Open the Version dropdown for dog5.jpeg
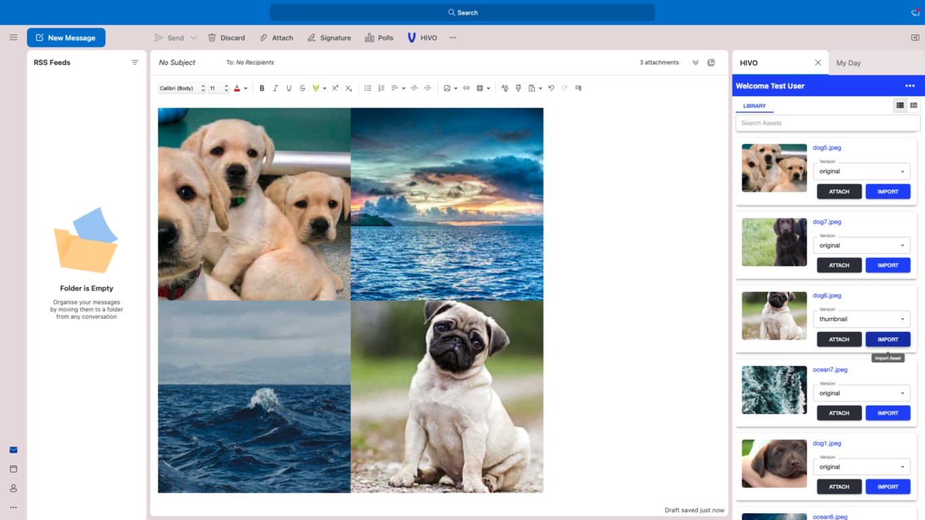Viewport: 925px width, 520px height. 861,171
